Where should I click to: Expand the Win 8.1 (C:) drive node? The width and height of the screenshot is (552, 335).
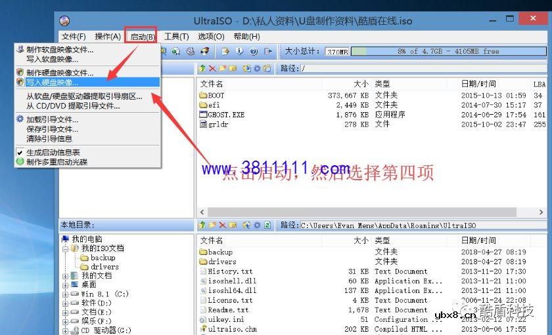(x=65, y=294)
